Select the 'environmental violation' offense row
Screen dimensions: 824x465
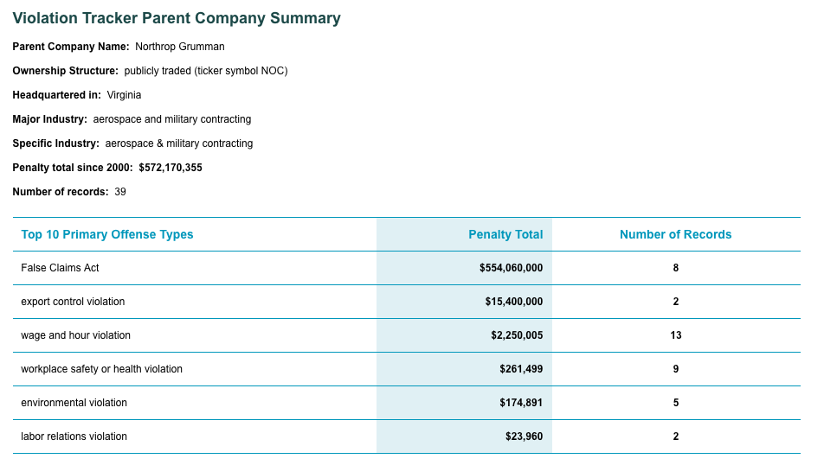407,403
